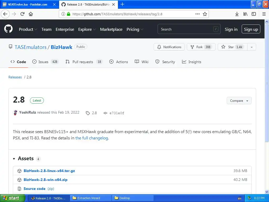Click the zip file icon beside Source code
269x202 pixels.
coord(19,189)
